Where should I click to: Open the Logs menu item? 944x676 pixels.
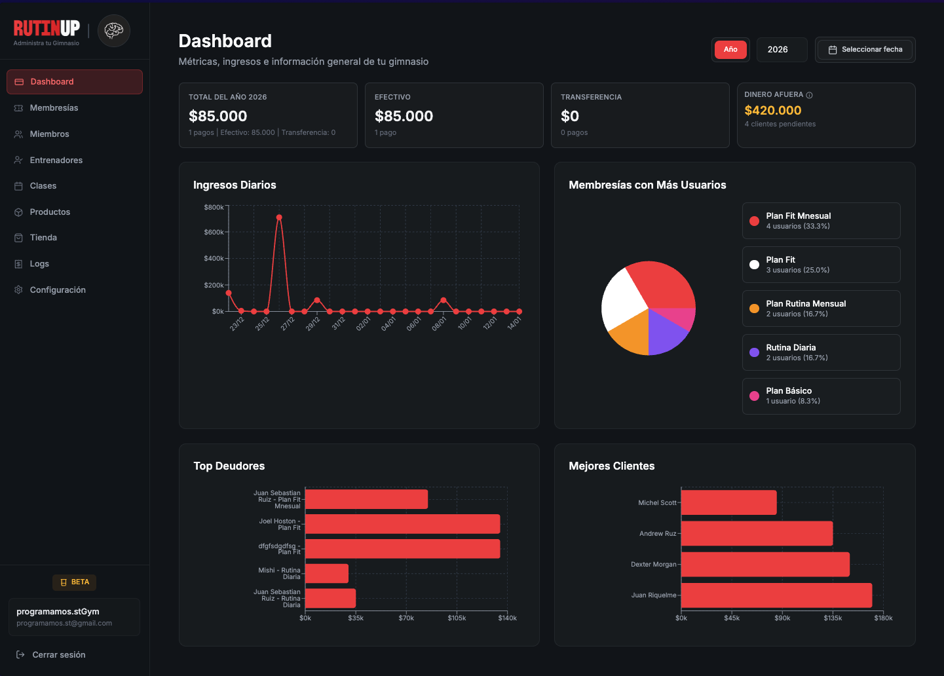(39, 264)
